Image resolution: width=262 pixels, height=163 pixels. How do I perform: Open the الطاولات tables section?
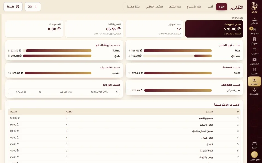pos(254,31)
